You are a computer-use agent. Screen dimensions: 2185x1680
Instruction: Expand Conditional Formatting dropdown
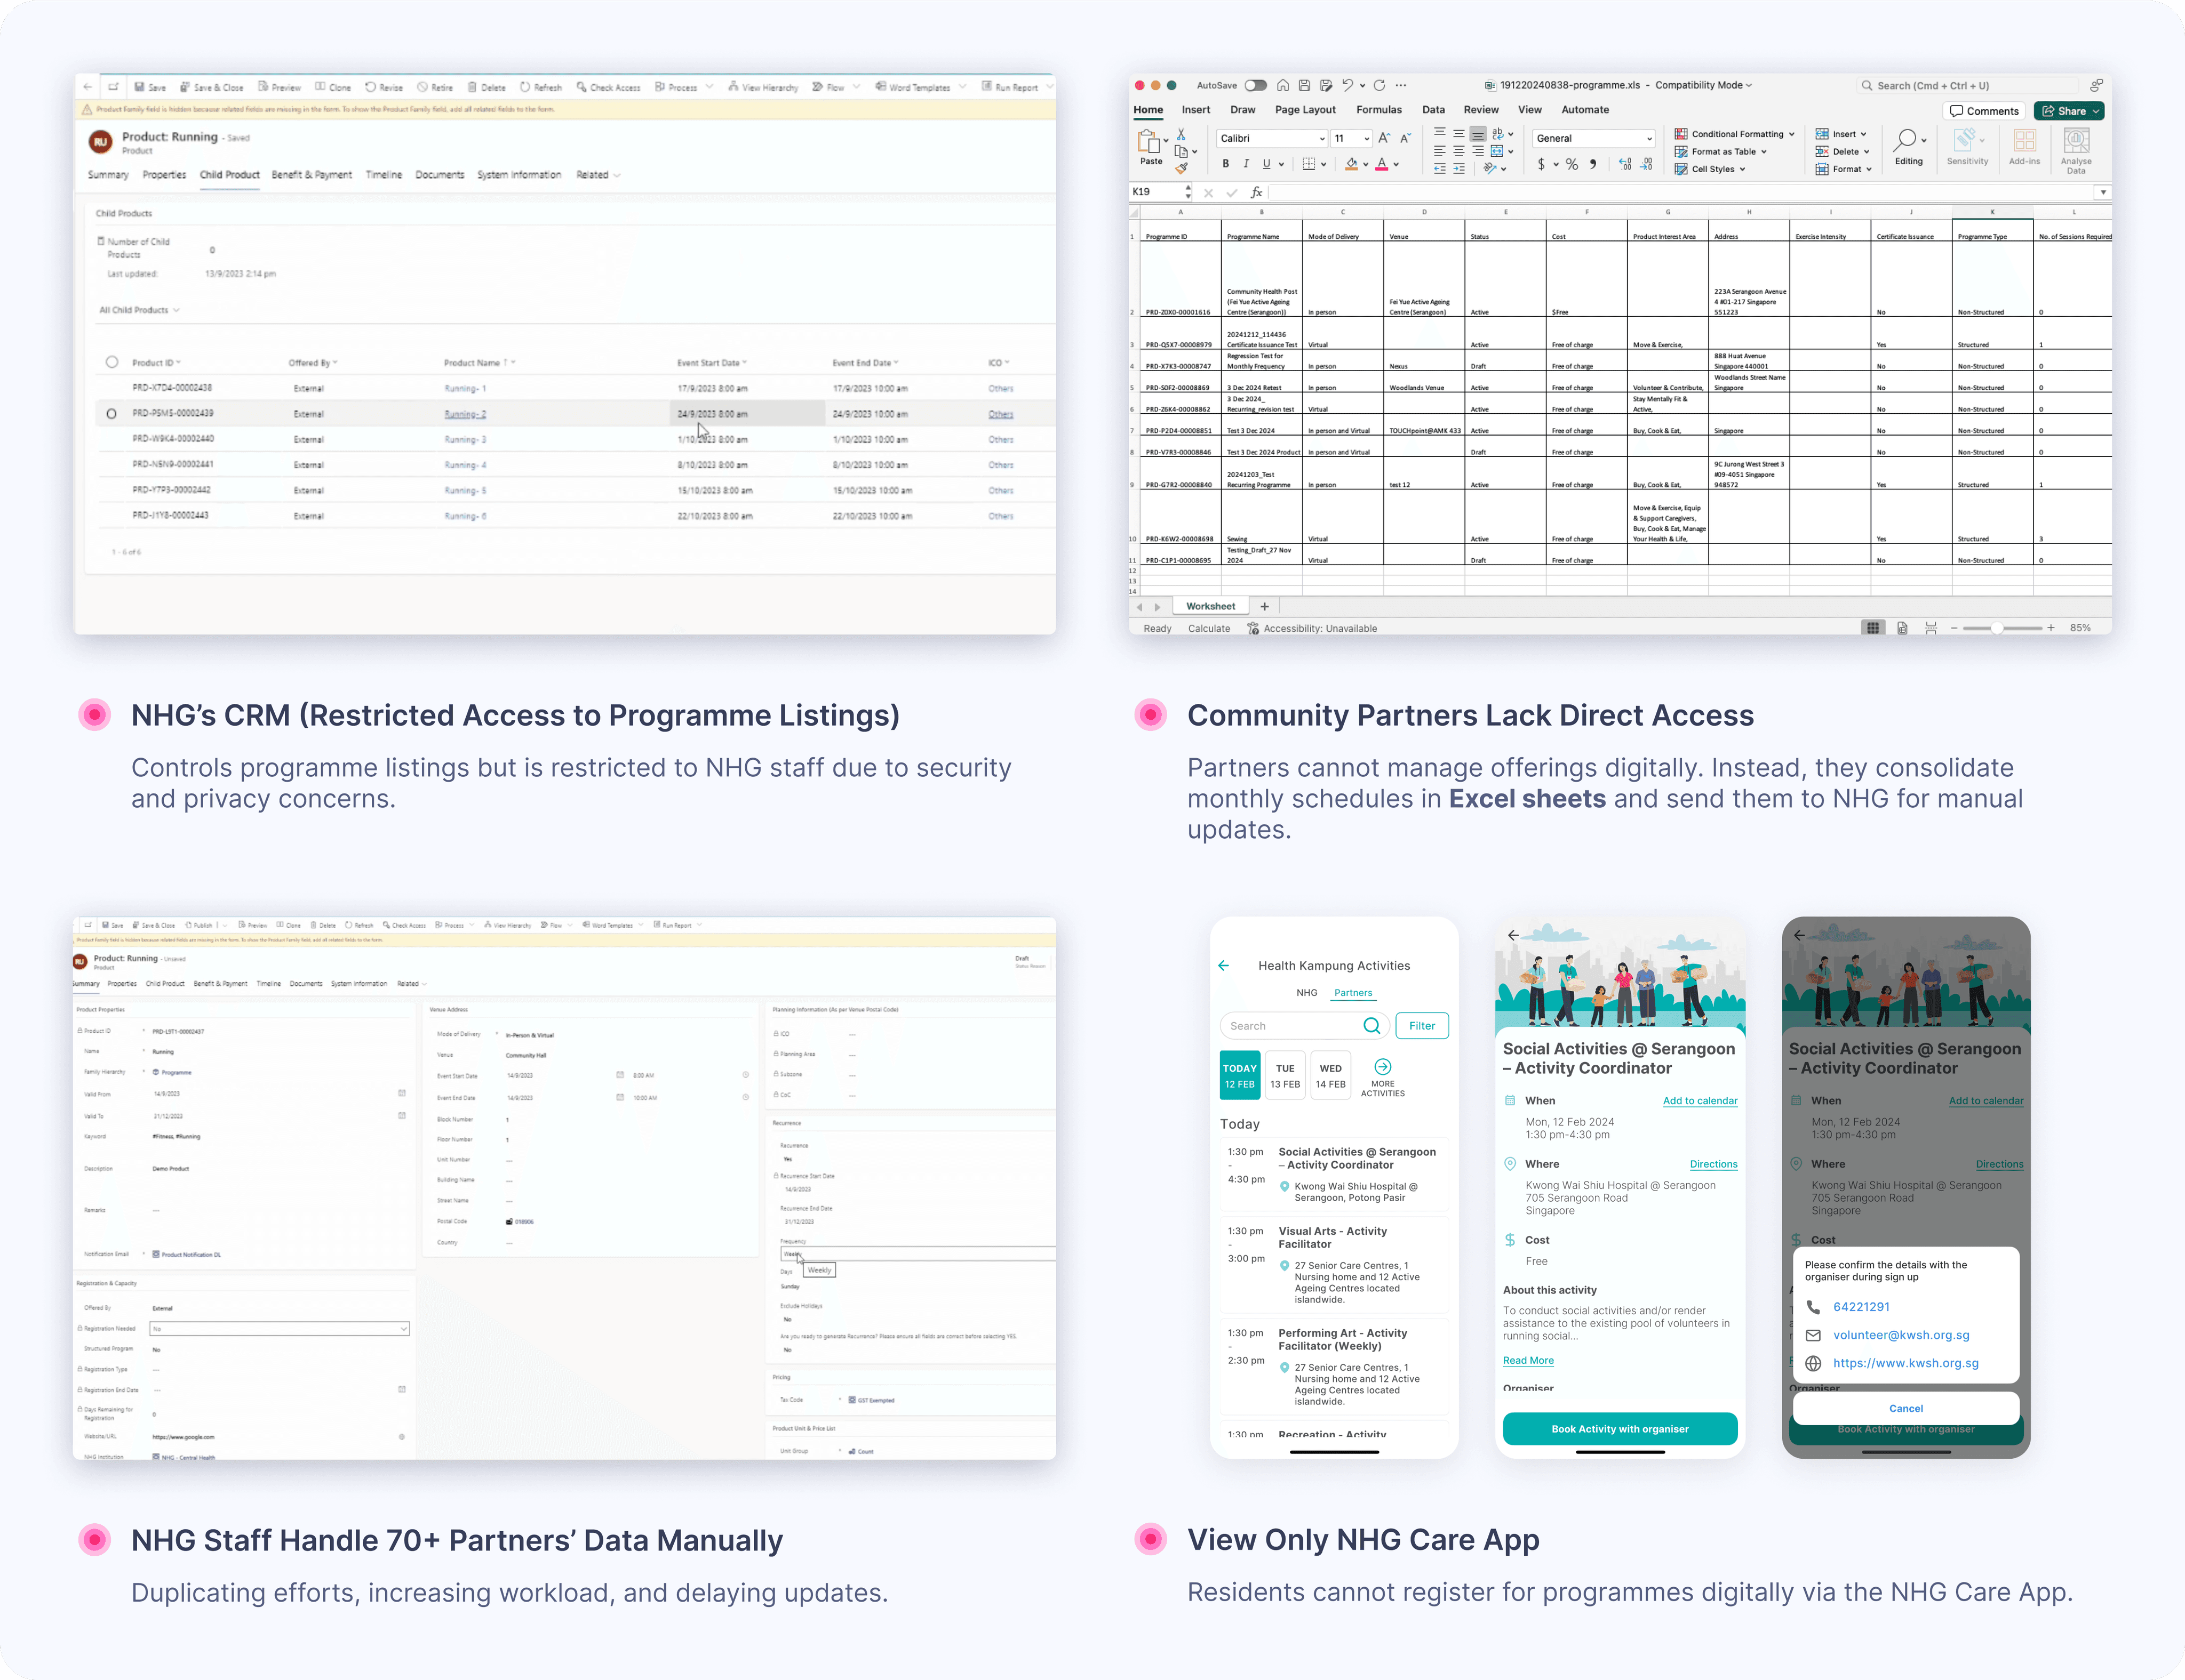1735,134
